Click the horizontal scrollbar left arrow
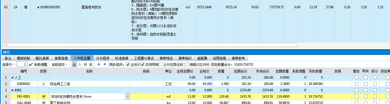The image size is (390, 104). click(4, 45)
